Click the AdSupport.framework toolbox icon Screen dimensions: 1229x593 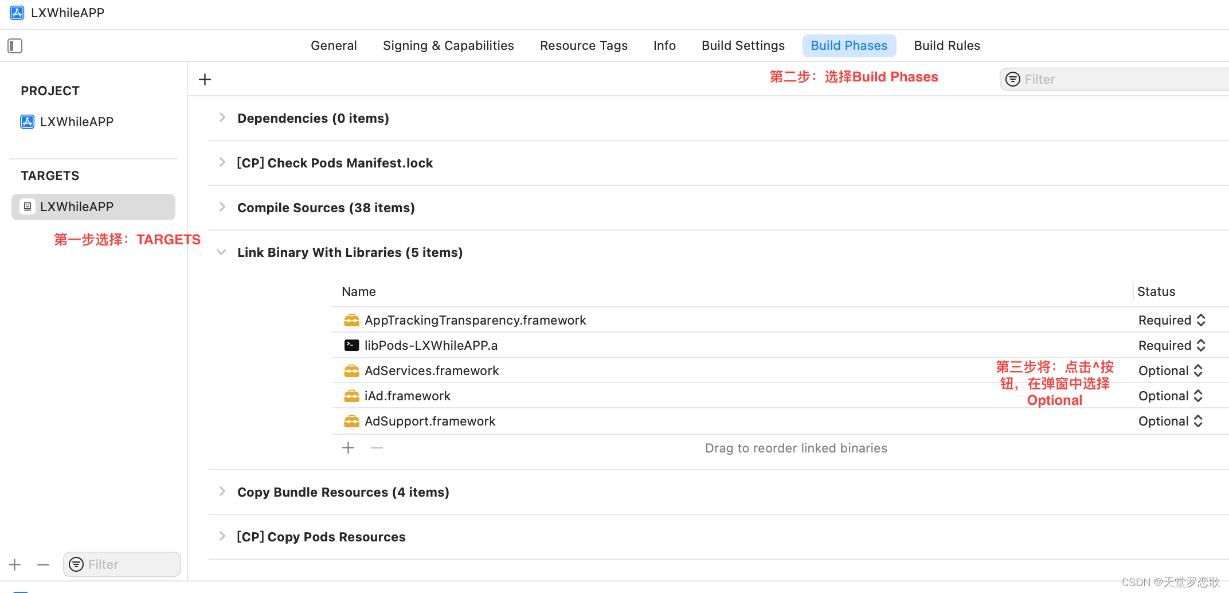tap(351, 420)
